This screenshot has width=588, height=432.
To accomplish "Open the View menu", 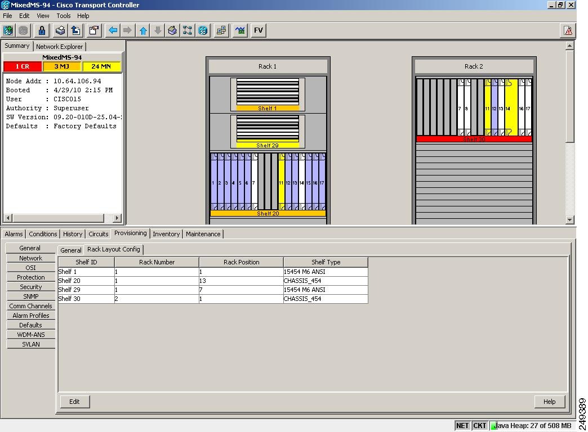I will pos(43,16).
